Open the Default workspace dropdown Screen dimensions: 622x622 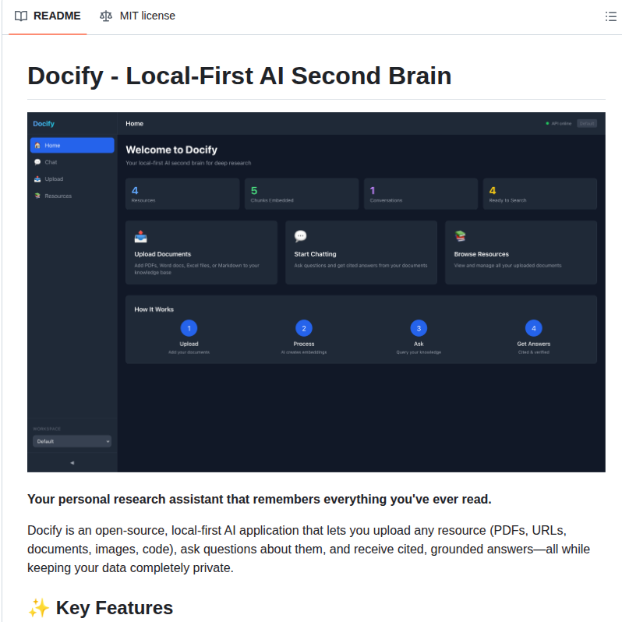[72, 441]
